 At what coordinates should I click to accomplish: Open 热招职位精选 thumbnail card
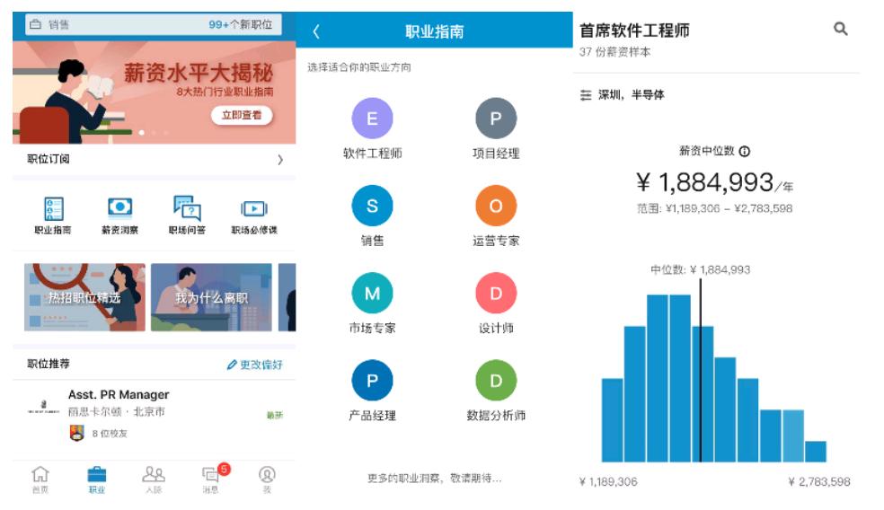84,297
